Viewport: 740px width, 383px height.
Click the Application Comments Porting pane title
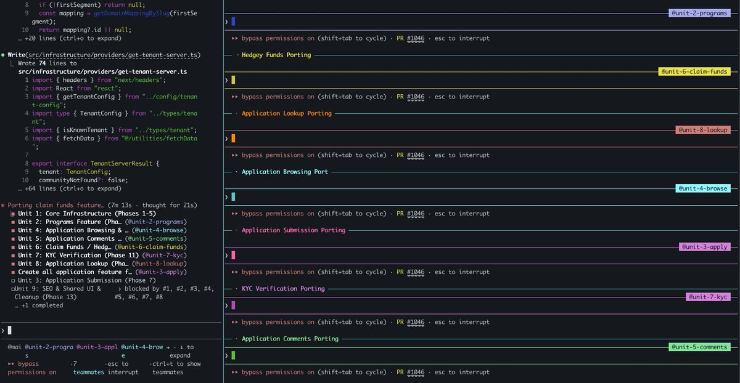pyautogui.click(x=290, y=339)
